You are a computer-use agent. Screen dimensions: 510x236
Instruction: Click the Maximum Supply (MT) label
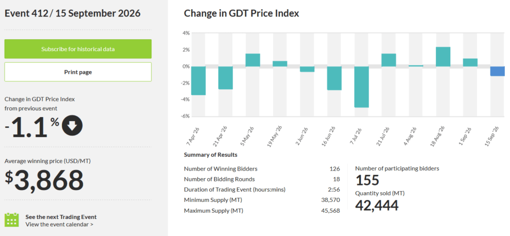[214, 211]
